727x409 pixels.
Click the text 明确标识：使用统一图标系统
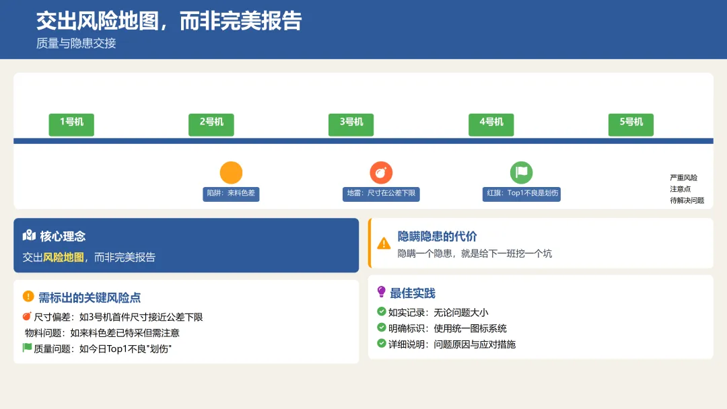point(448,328)
